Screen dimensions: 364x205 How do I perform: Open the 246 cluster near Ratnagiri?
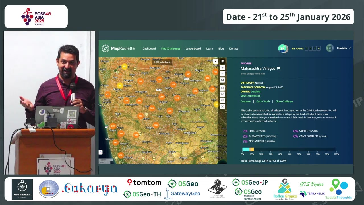tap(115, 142)
